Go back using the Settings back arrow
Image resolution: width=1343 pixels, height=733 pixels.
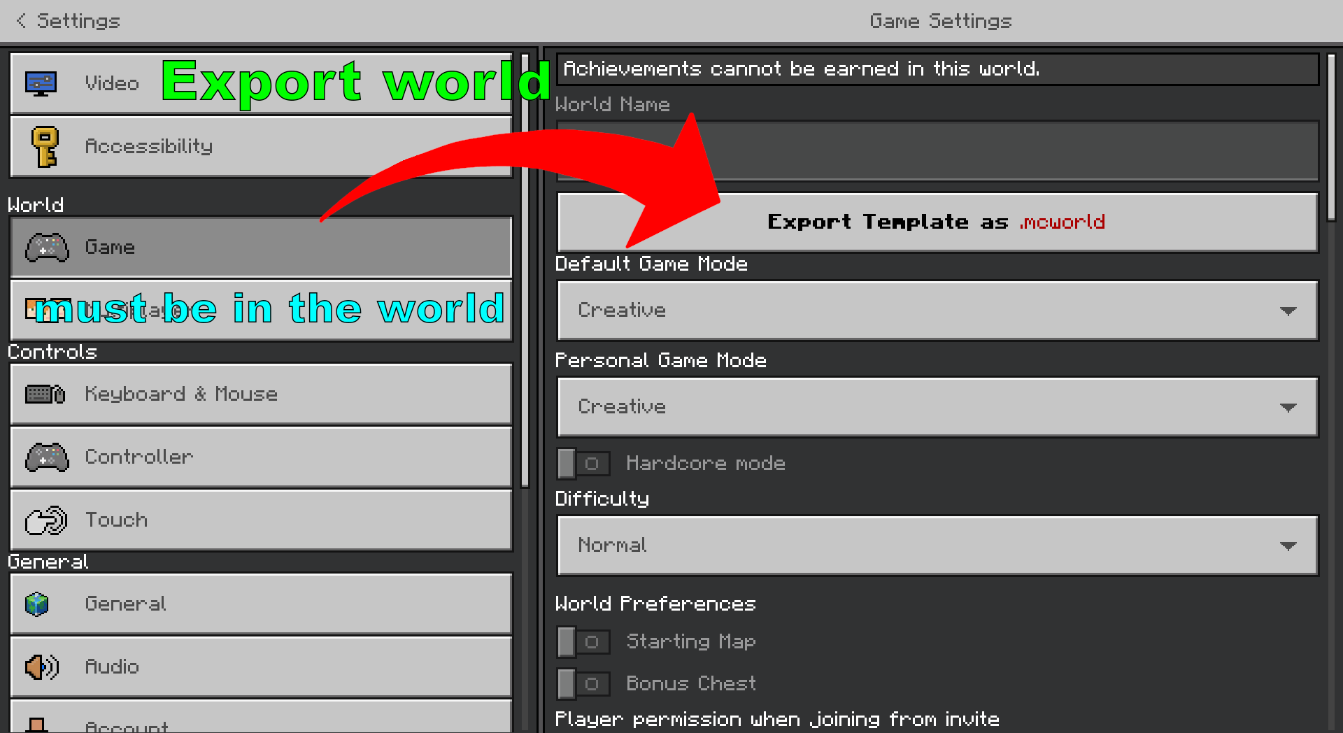[21, 21]
